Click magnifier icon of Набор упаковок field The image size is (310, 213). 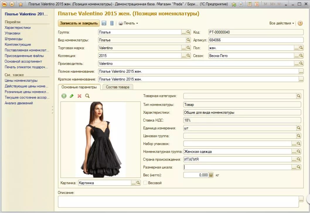click(299, 144)
